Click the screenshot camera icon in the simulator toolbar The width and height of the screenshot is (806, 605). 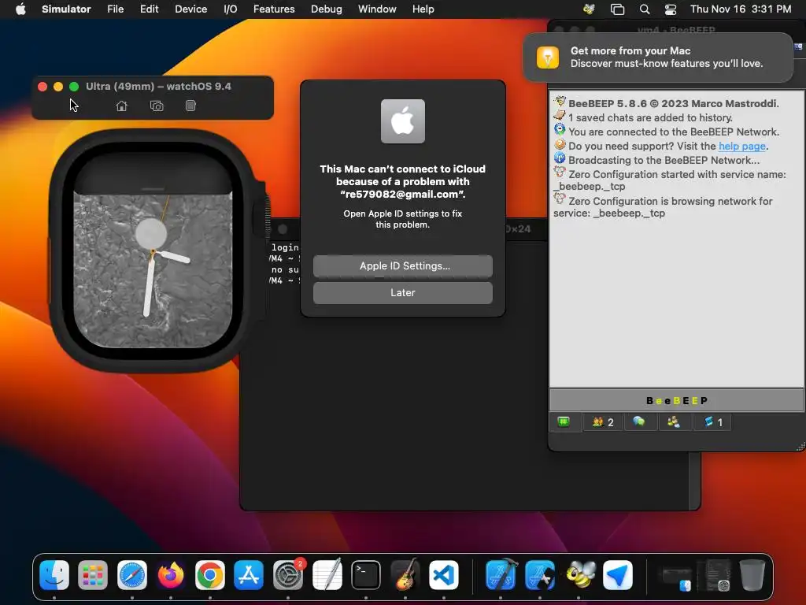click(x=157, y=106)
